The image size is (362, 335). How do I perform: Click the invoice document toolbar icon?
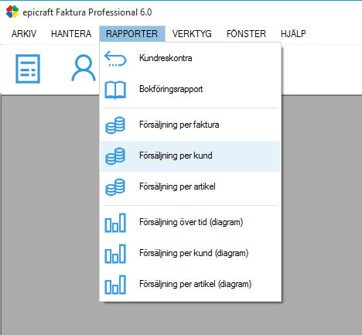point(28,69)
